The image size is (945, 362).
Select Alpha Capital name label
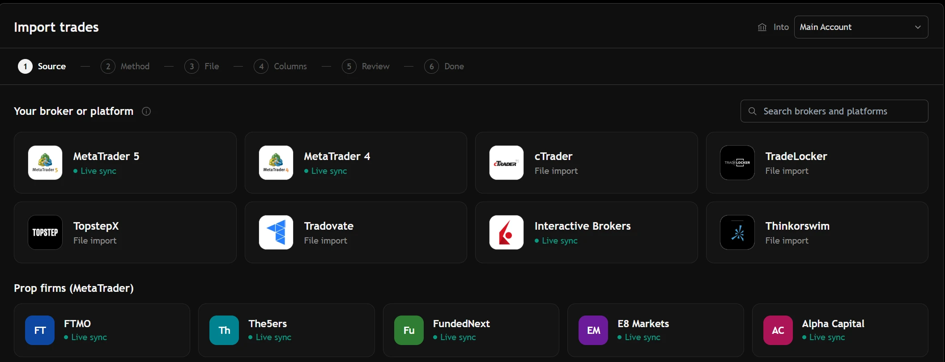[x=833, y=324]
